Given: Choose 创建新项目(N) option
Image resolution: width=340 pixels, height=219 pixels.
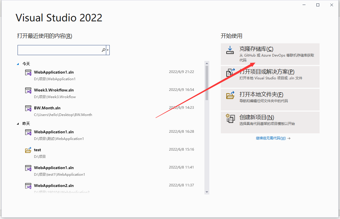Looking at the screenshot, I should pos(270,123).
